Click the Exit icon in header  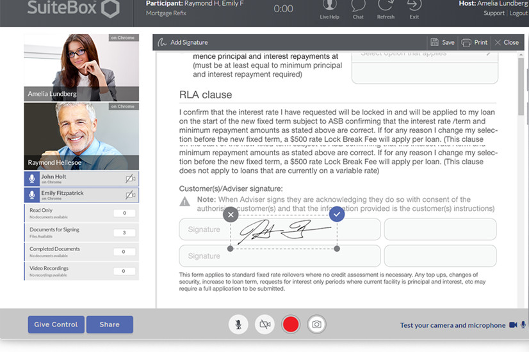coord(414,9)
